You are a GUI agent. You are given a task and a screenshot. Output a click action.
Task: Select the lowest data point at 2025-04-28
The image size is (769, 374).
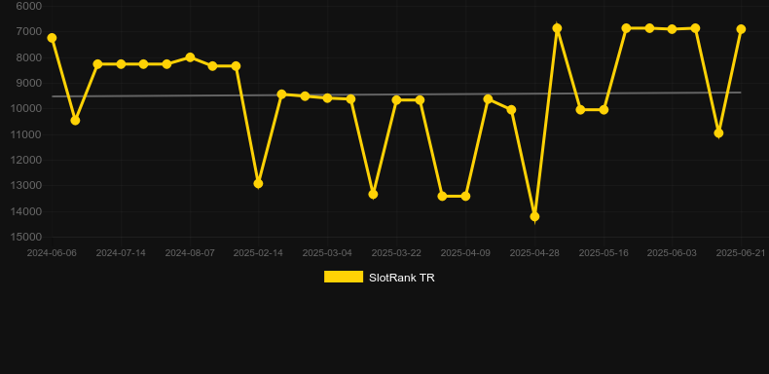click(534, 216)
